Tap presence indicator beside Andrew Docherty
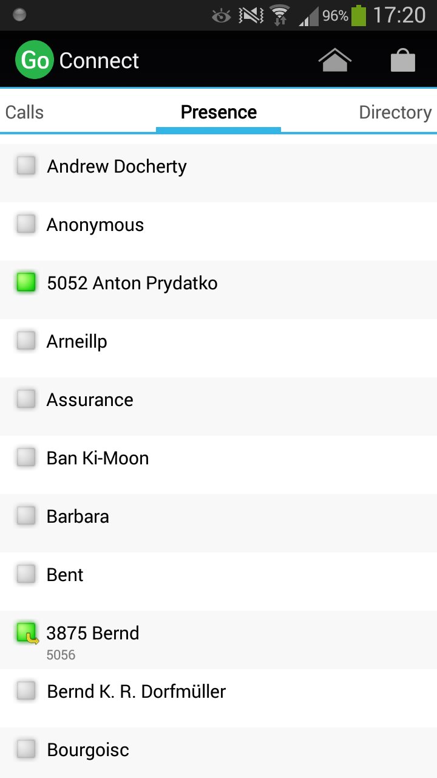The image size is (437, 778). tap(26, 166)
